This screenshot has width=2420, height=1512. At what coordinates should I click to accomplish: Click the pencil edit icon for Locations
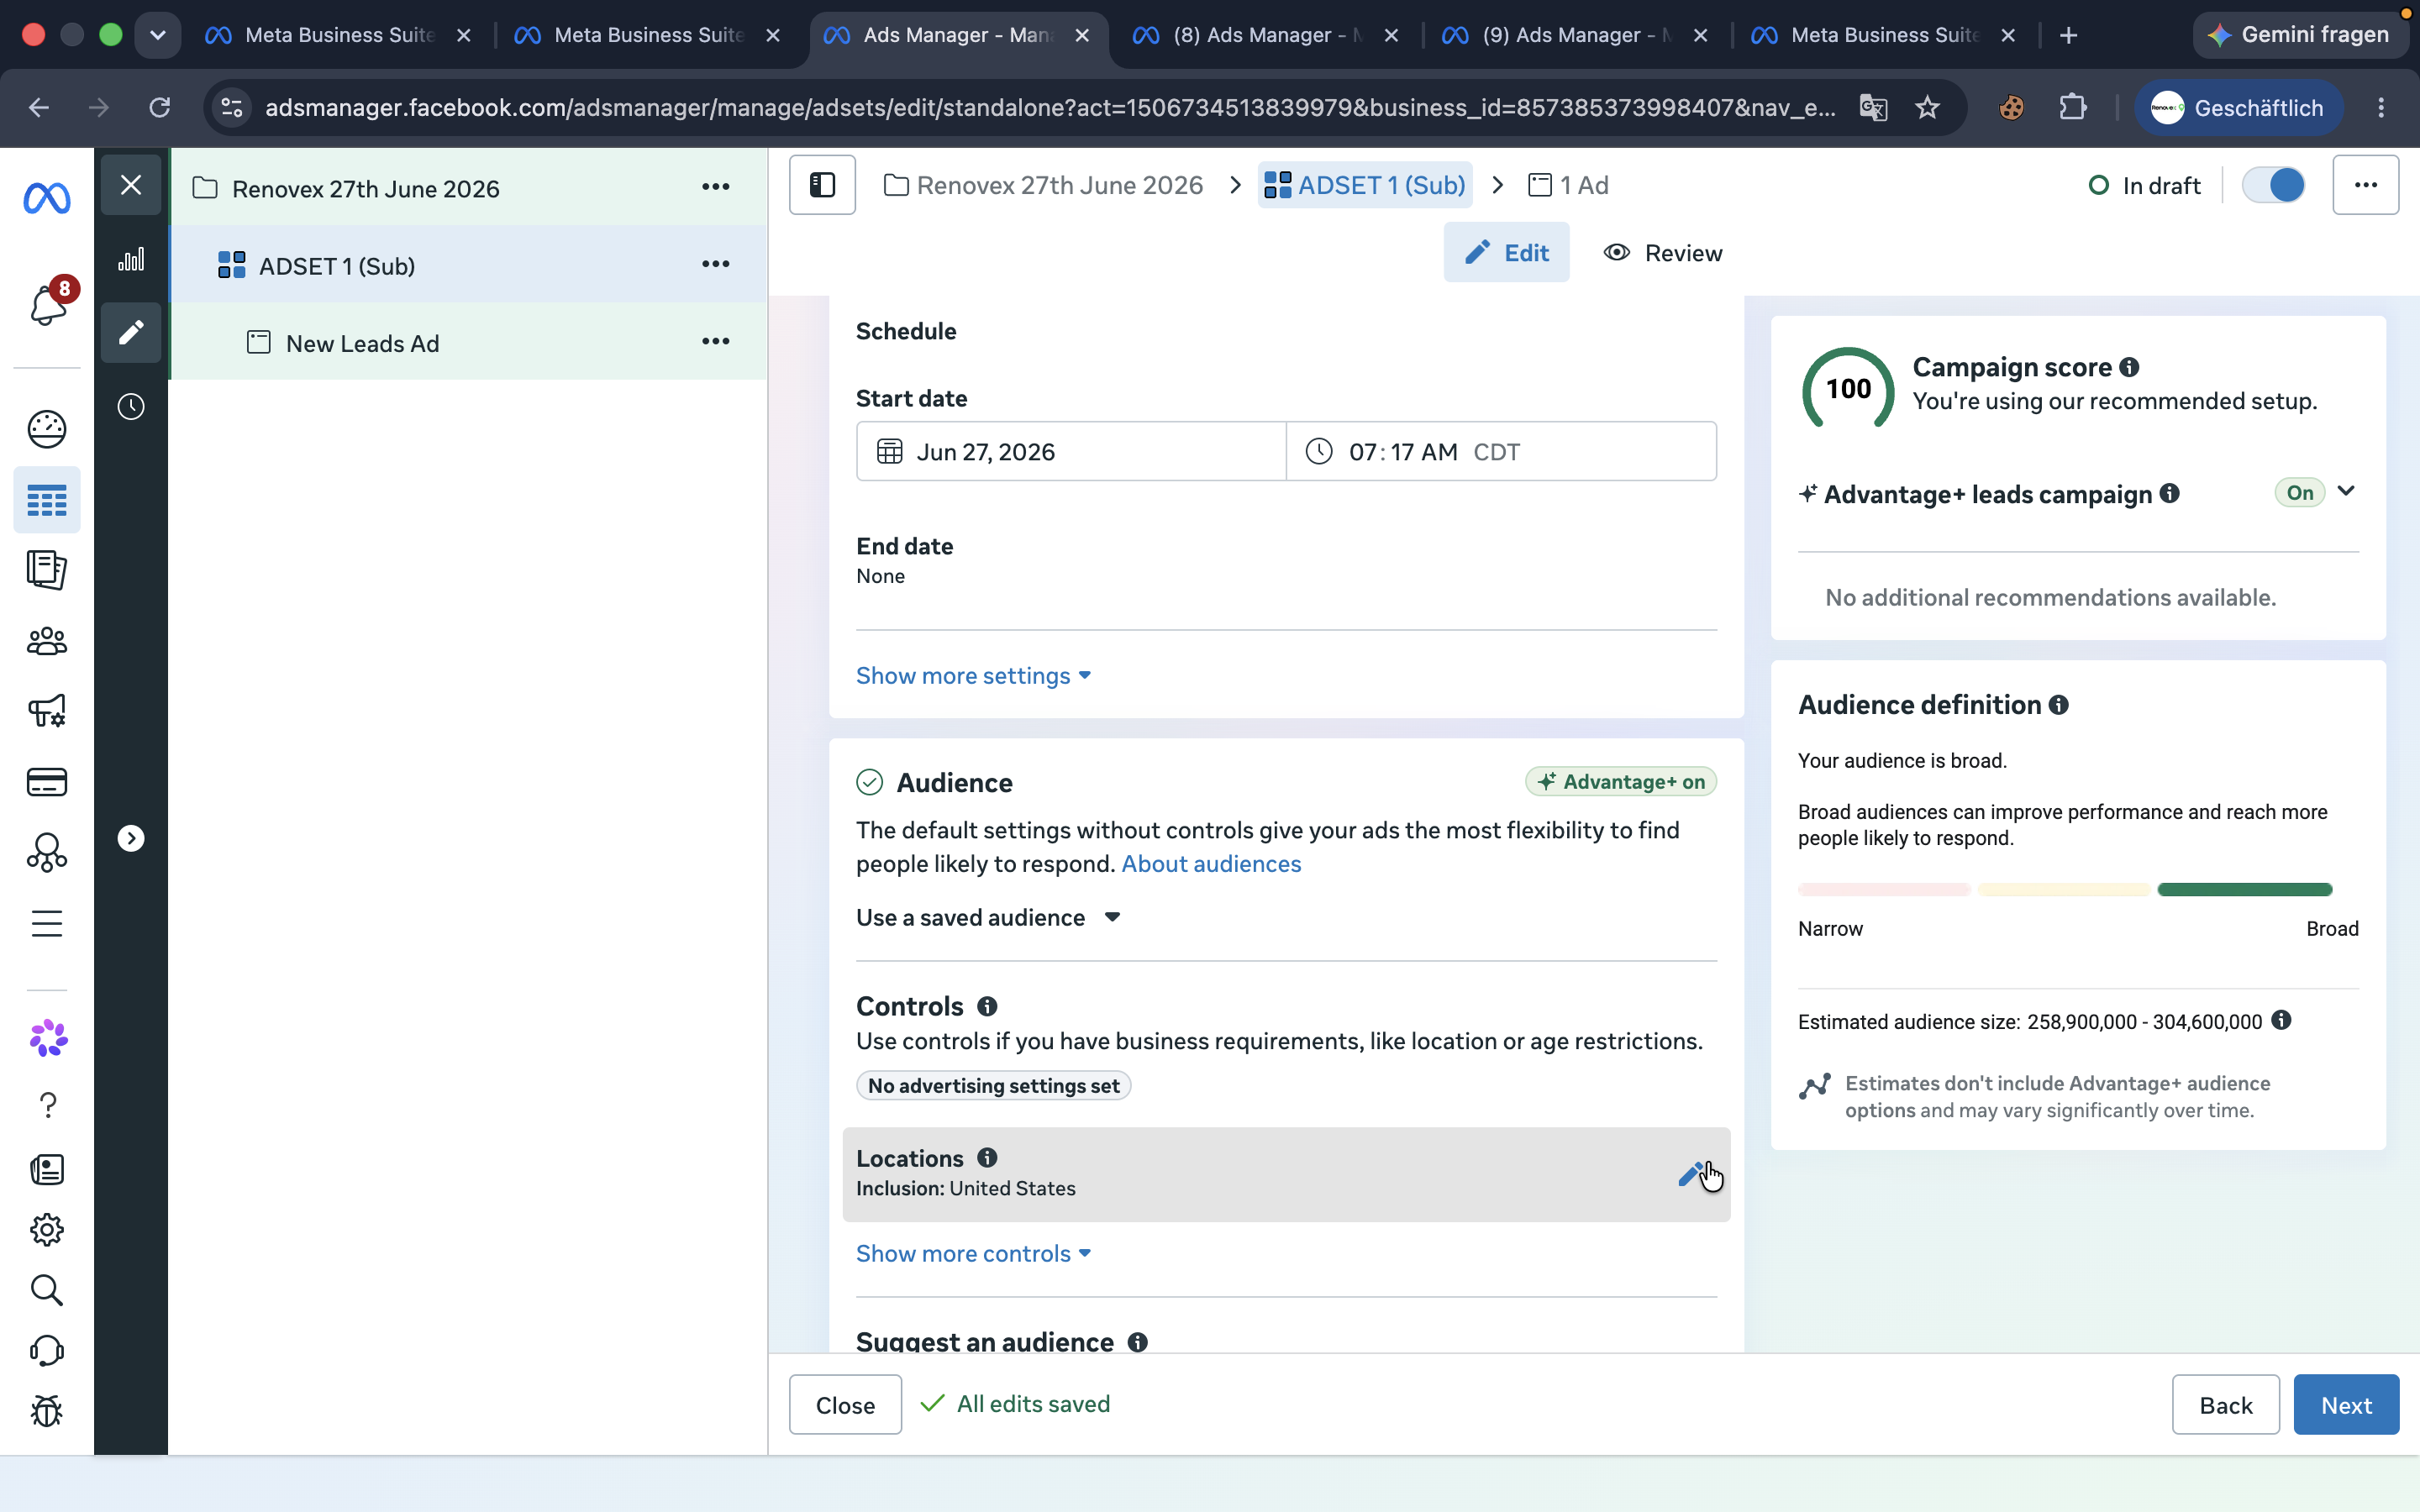(x=1691, y=1173)
